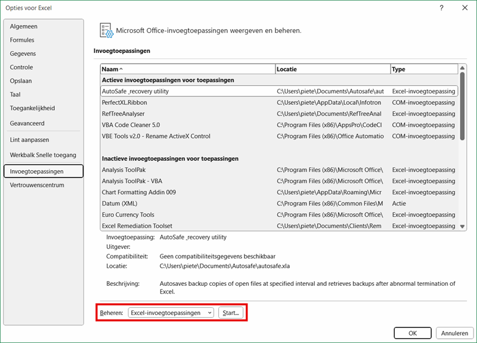Go to the Controle category
477x343 pixels.
coord(44,67)
